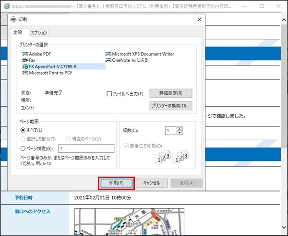Decrease copy count with down arrow
288x236 pixels.
point(180,133)
